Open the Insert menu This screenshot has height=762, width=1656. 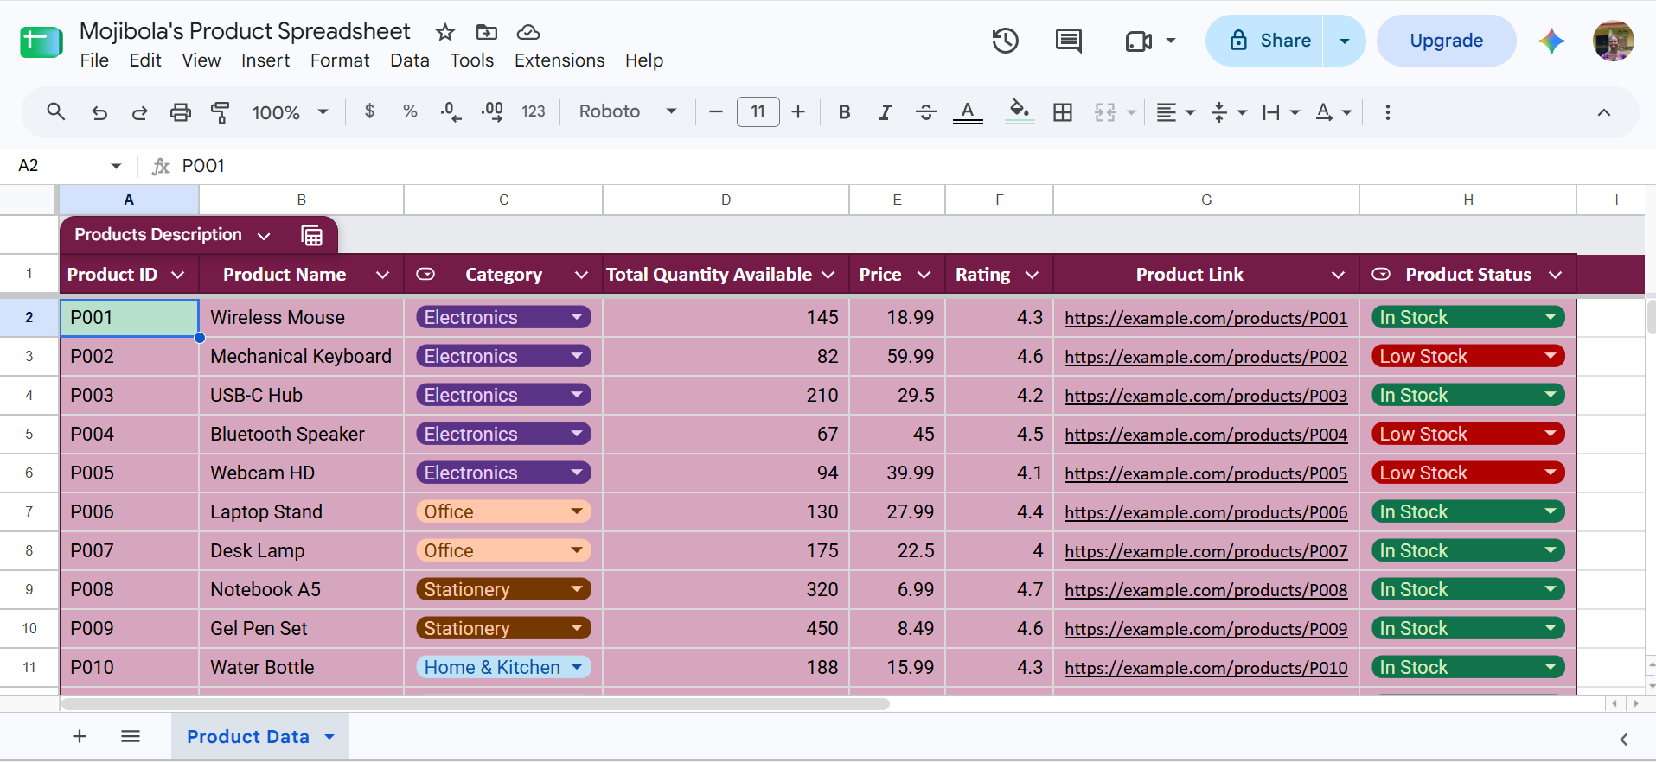point(265,60)
